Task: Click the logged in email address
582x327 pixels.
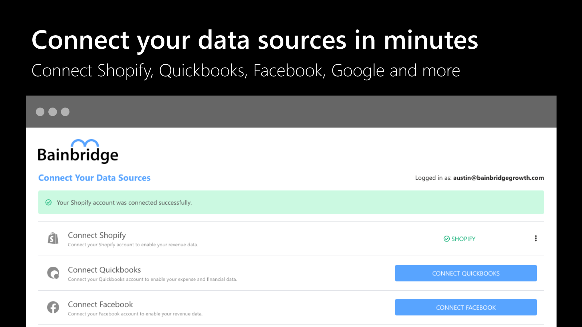Action: coord(498,178)
